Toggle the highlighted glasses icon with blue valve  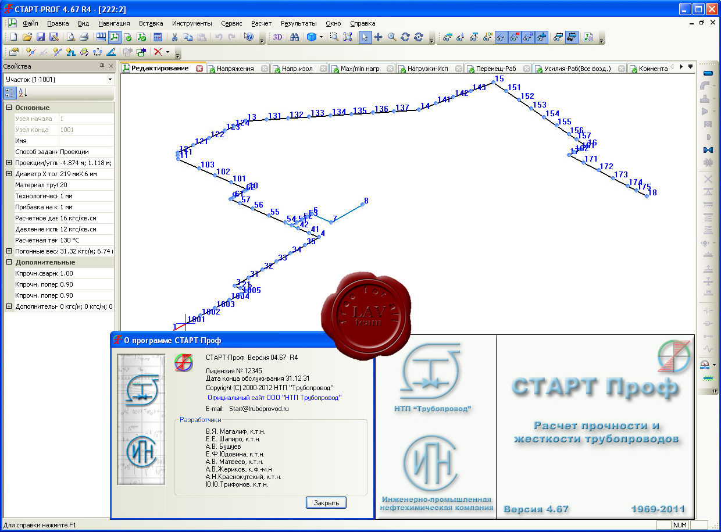pos(541,37)
